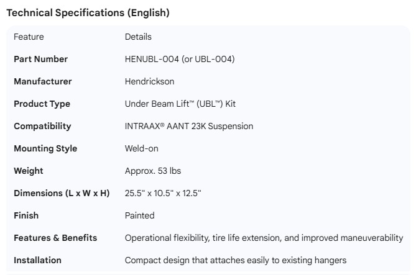Image resolution: width=416 pixels, height=275 pixels.
Task: Click the HENUBL-004 part number value
Action: (x=180, y=59)
